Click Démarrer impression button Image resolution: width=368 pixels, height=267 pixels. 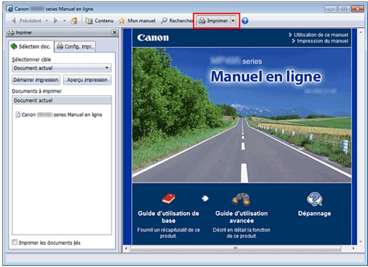[36, 80]
